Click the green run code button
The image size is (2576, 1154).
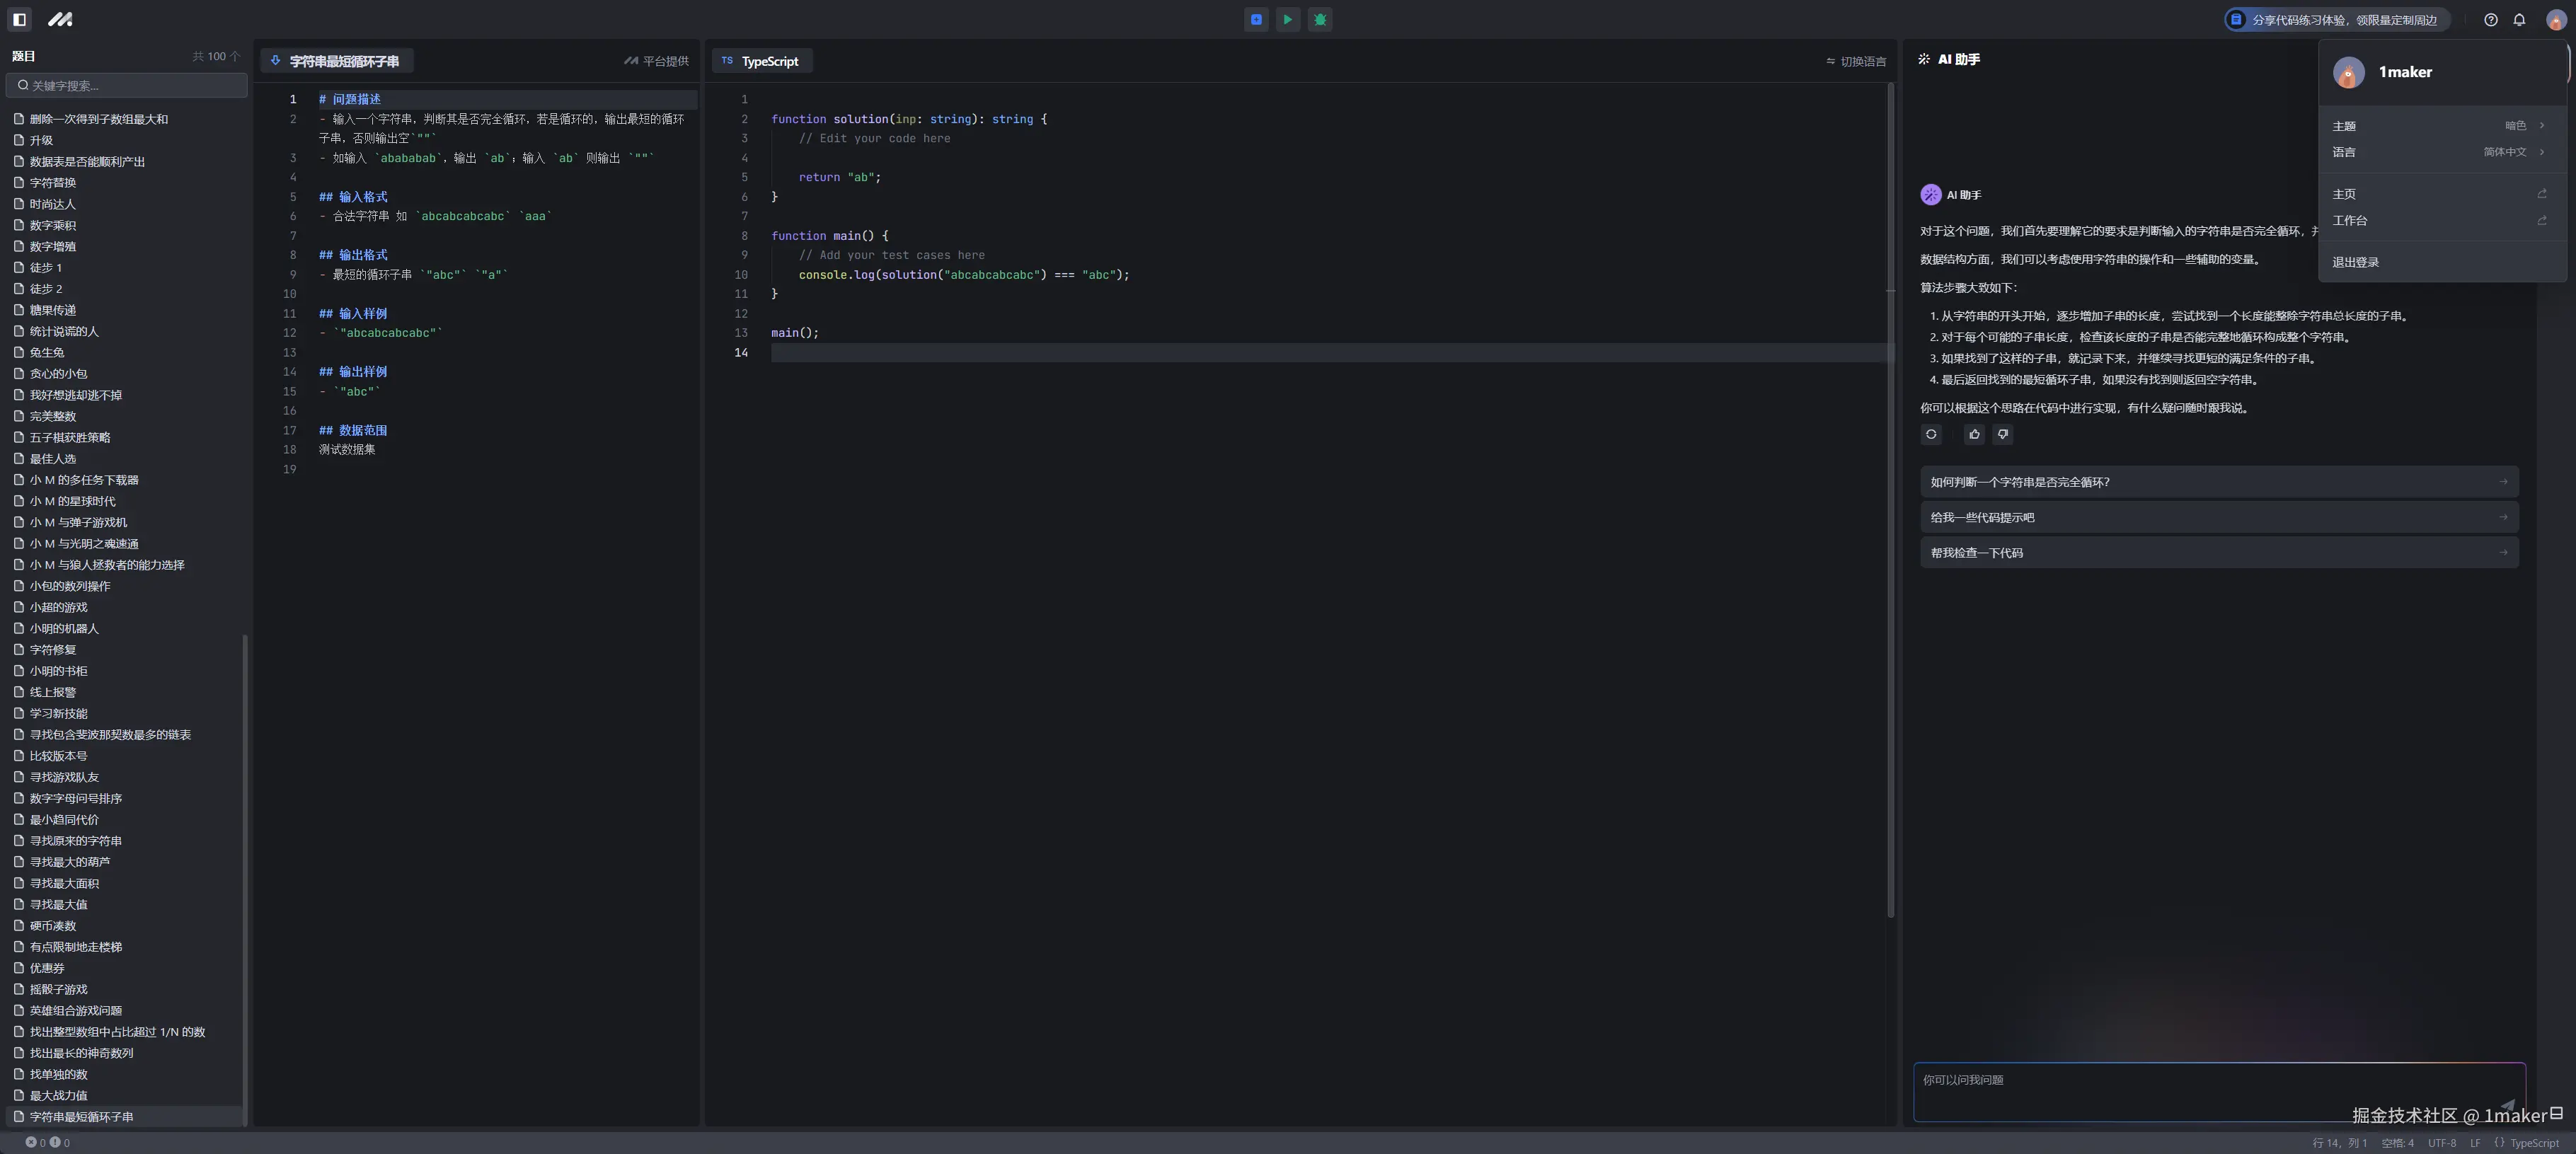[1288, 19]
